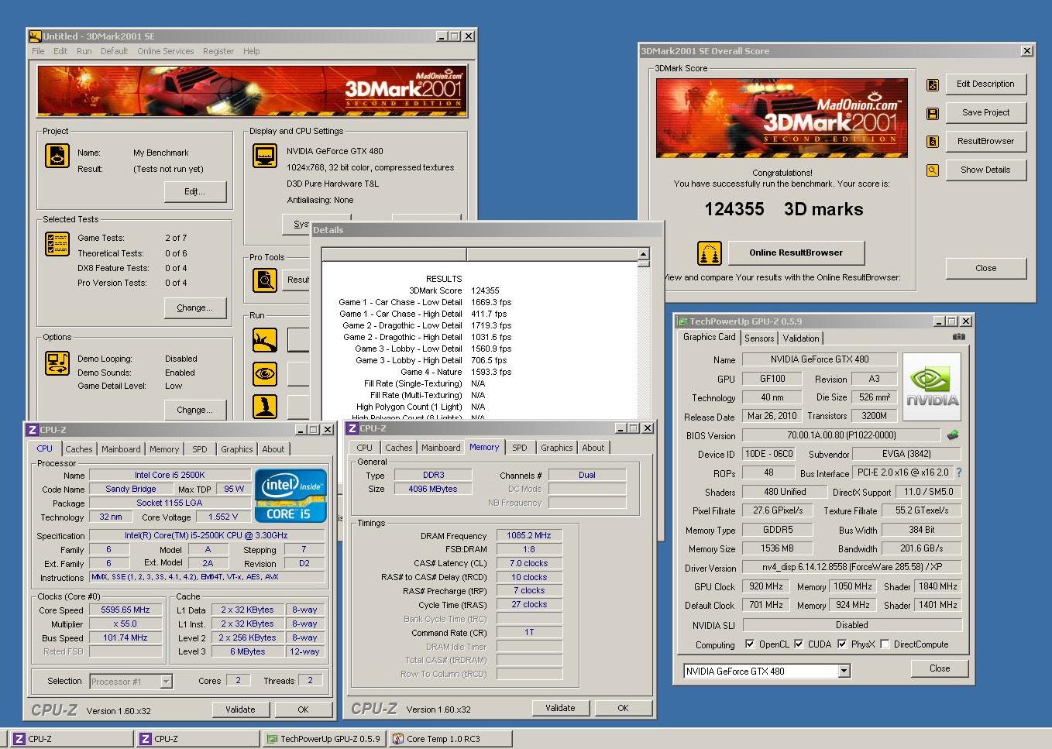Click the Save Project button

(985, 113)
